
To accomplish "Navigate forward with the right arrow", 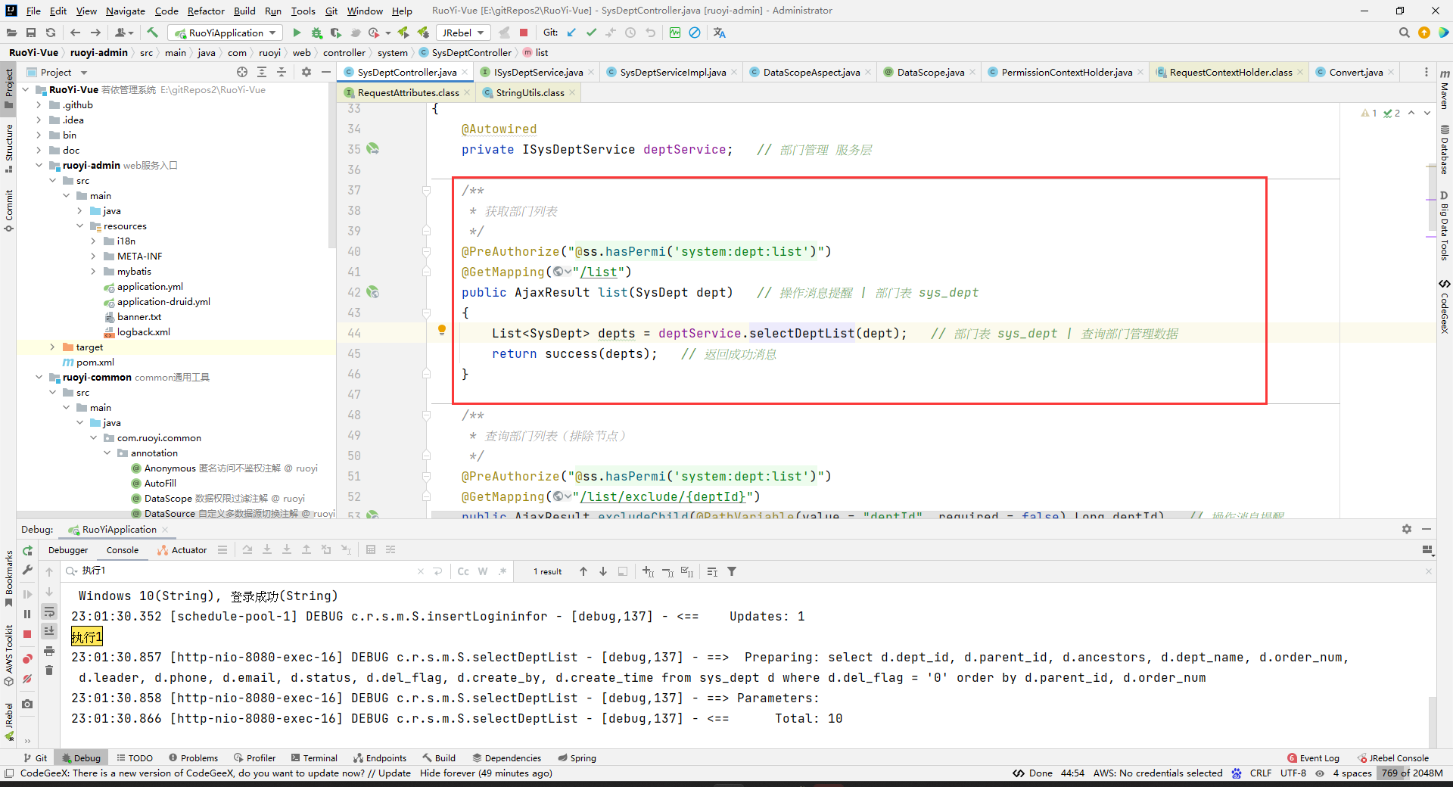I will 95,33.
